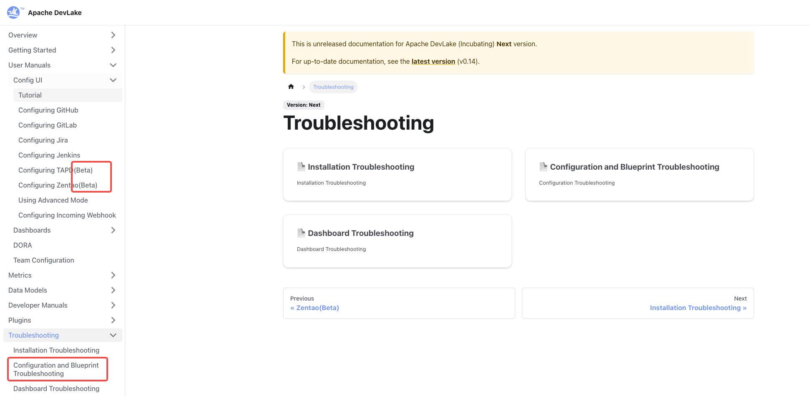Click the Apache DevLake logo icon
810x396 pixels.
[x=14, y=13]
